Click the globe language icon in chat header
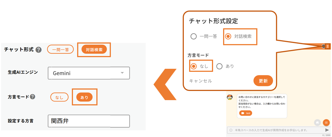 [x=324, y=46]
